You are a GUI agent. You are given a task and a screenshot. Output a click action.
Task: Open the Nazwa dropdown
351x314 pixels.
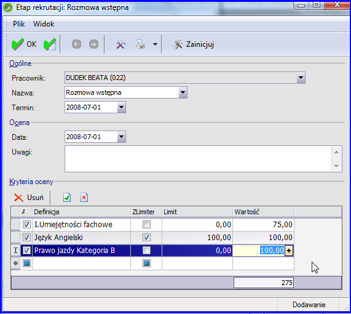point(183,92)
